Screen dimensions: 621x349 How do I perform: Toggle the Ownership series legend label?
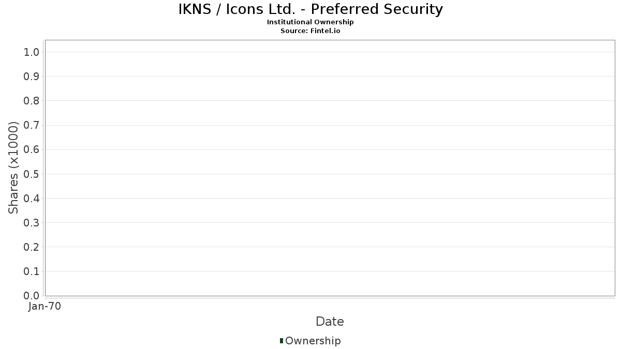point(313,341)
